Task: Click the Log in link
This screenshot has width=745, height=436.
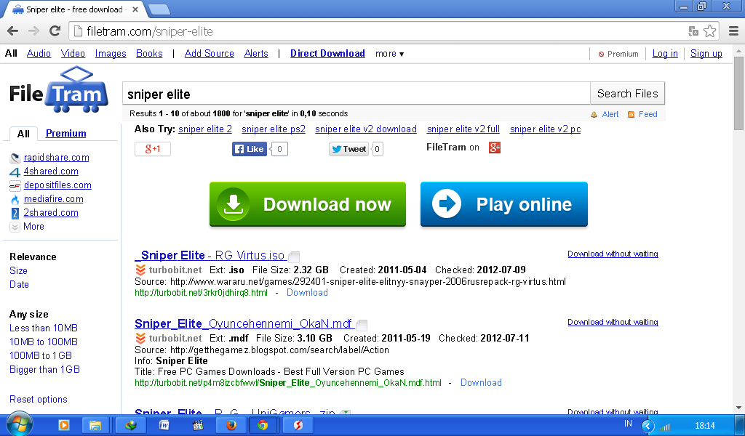Action: pyautogui.click(x=665, y=54)
